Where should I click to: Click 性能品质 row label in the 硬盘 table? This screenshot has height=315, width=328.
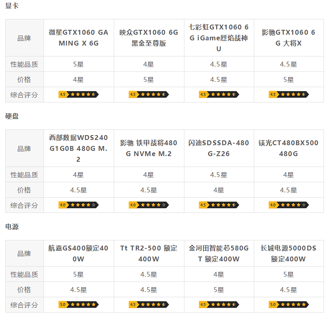(24, 175)
